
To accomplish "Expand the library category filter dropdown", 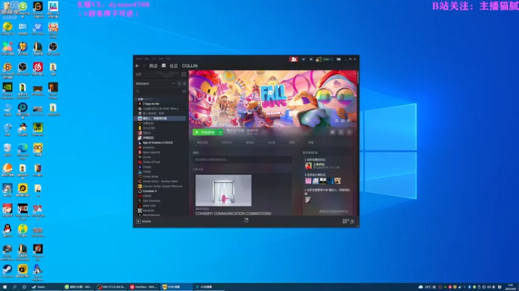I will (x=173, y=84).
